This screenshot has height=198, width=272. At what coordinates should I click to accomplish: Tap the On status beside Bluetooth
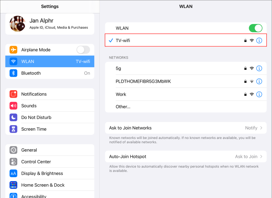[x=87, y=73]
